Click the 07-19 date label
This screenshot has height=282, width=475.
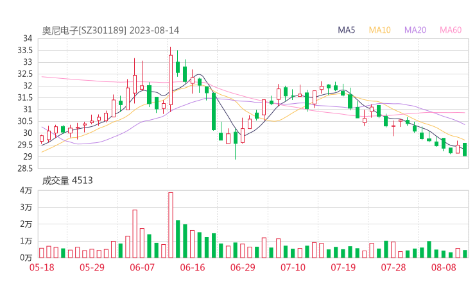point(343,267)
